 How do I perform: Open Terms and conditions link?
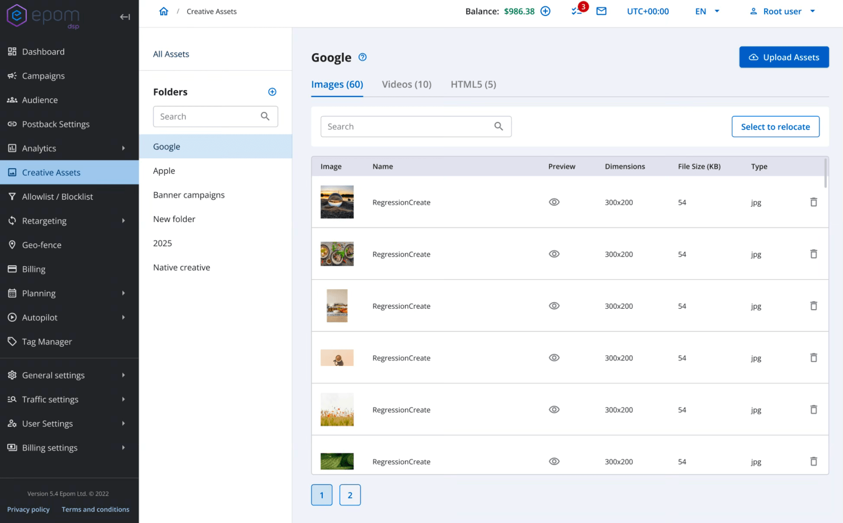click(x=95, y=509)
